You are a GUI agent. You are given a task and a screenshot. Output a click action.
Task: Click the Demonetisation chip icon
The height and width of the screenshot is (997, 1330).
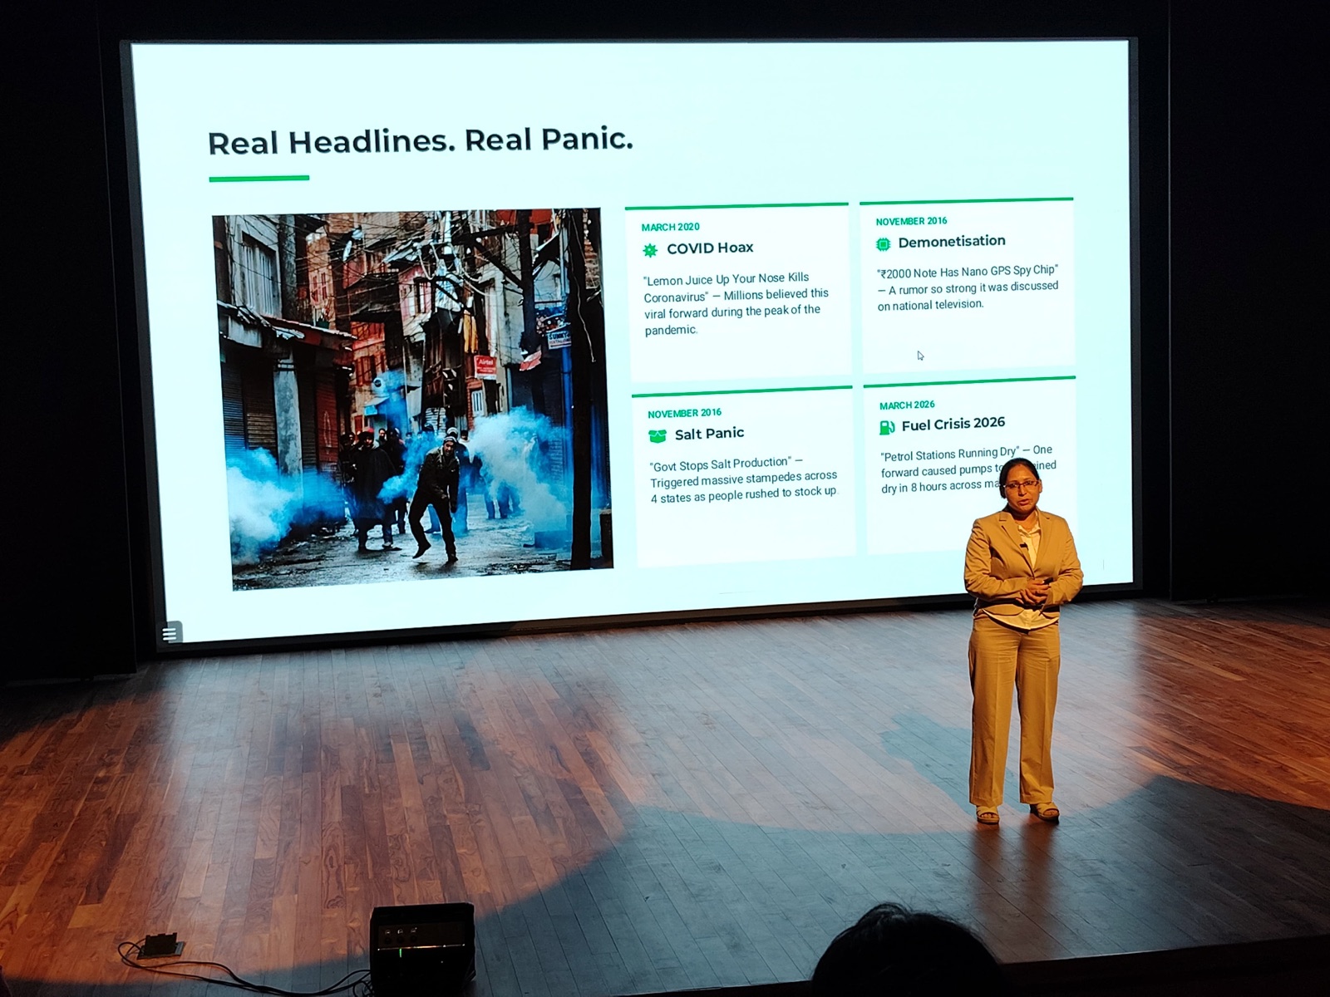pyautogui.click(x=883, y=244)
